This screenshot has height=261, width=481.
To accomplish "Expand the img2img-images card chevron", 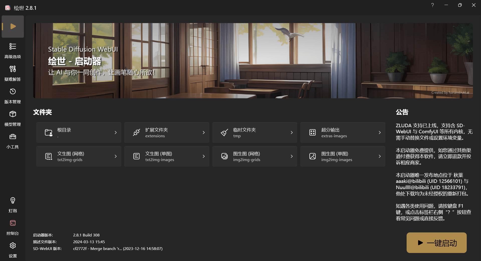I will (380, 156).
